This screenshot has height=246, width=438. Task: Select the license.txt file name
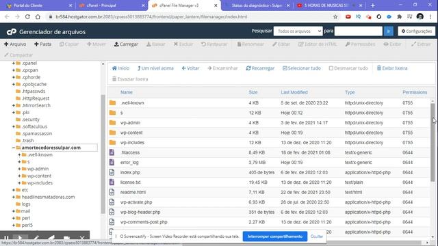(x=131, y=182)
